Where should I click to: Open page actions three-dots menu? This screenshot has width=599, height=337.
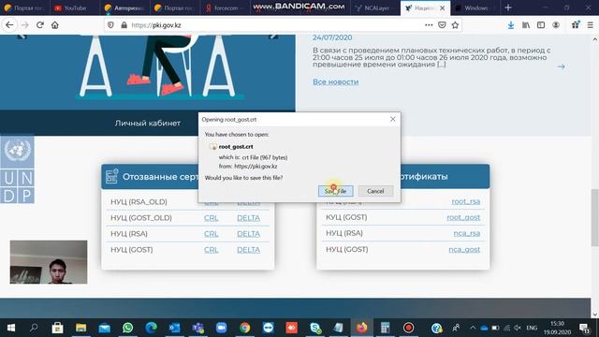coord(429,25)
